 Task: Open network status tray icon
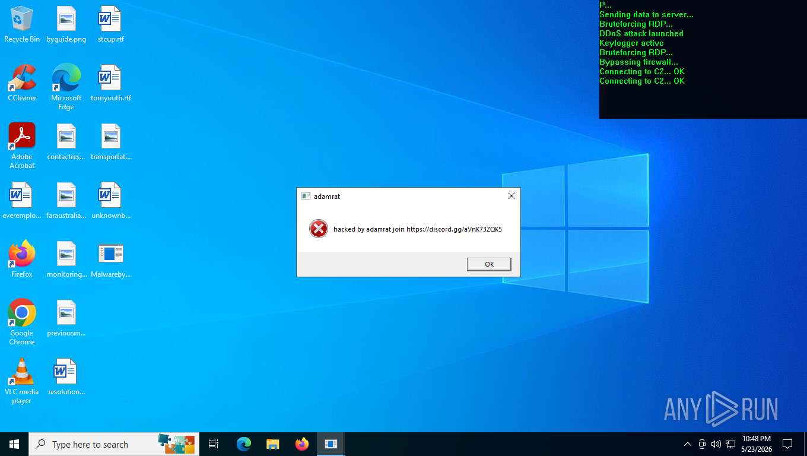[x=730, y=444]
